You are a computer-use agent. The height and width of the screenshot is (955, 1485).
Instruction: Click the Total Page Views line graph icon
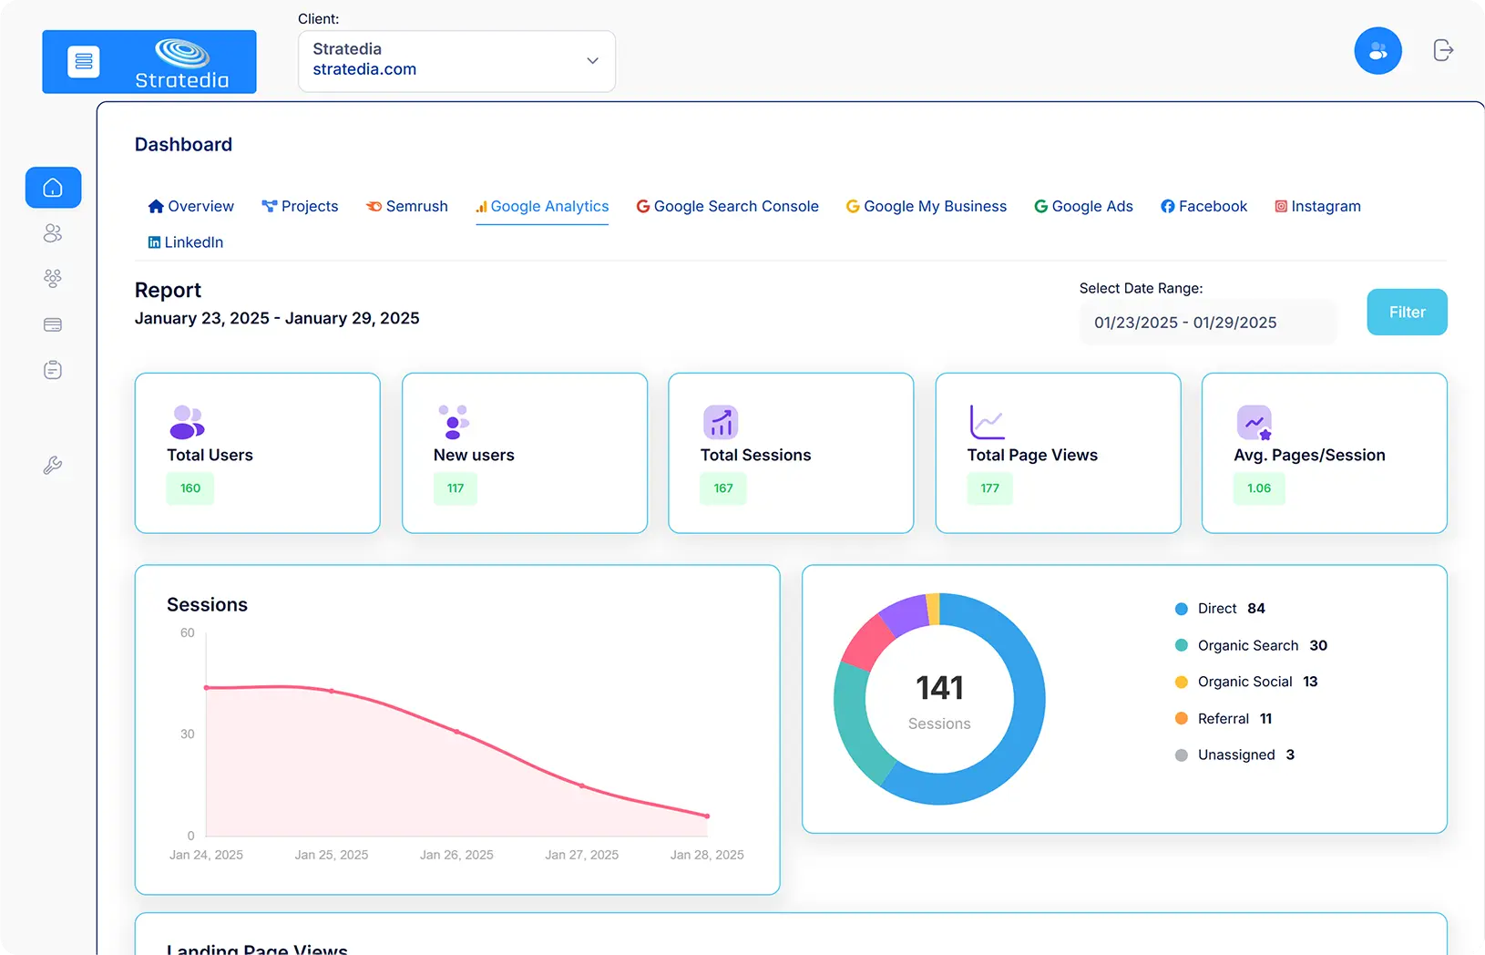tap(987, 422)
